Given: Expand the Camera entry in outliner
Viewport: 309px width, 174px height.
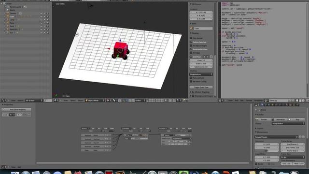Looking at the screenshot, I should coord(4,14).
